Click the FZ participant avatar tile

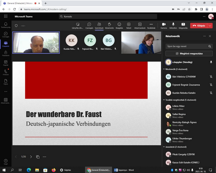(x=90, y=40)
